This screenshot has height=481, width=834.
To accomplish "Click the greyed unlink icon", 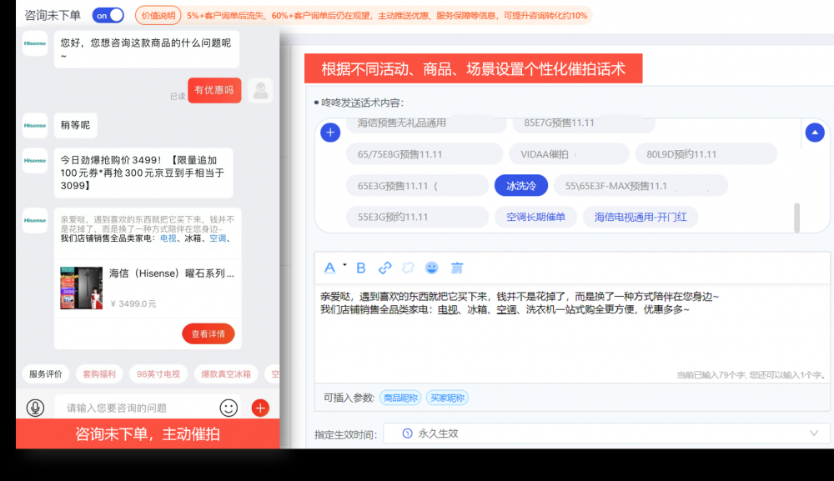I will coord(408,268).
